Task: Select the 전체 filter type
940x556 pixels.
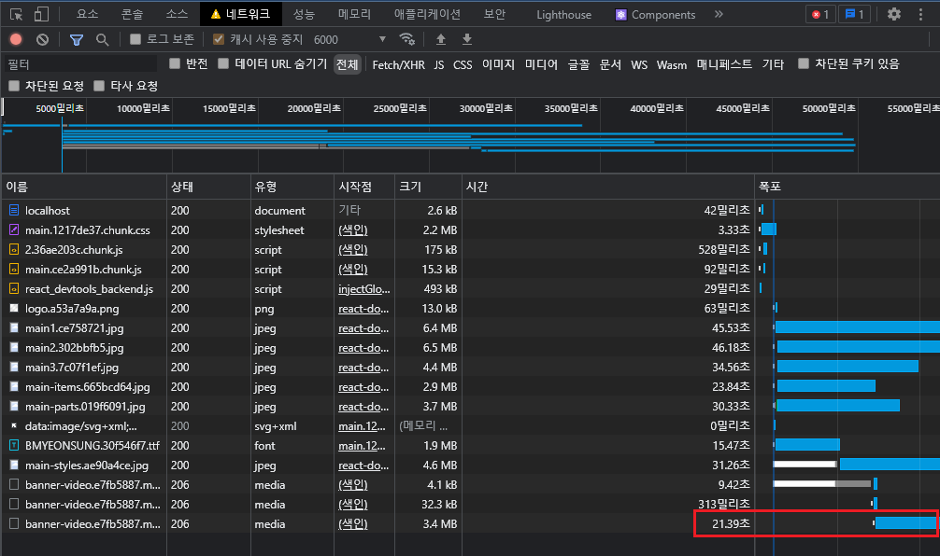Action: click(x=347, y=64)
